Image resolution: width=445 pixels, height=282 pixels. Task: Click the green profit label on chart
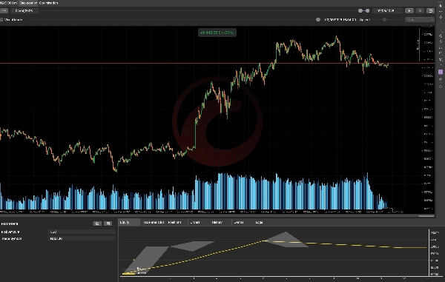coord(217,33)
